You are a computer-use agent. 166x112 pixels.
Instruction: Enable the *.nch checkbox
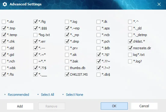point(4,61)
